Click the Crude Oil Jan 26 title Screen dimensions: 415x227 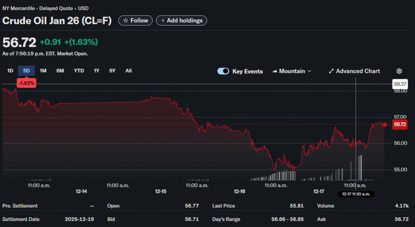pos(57,21)
